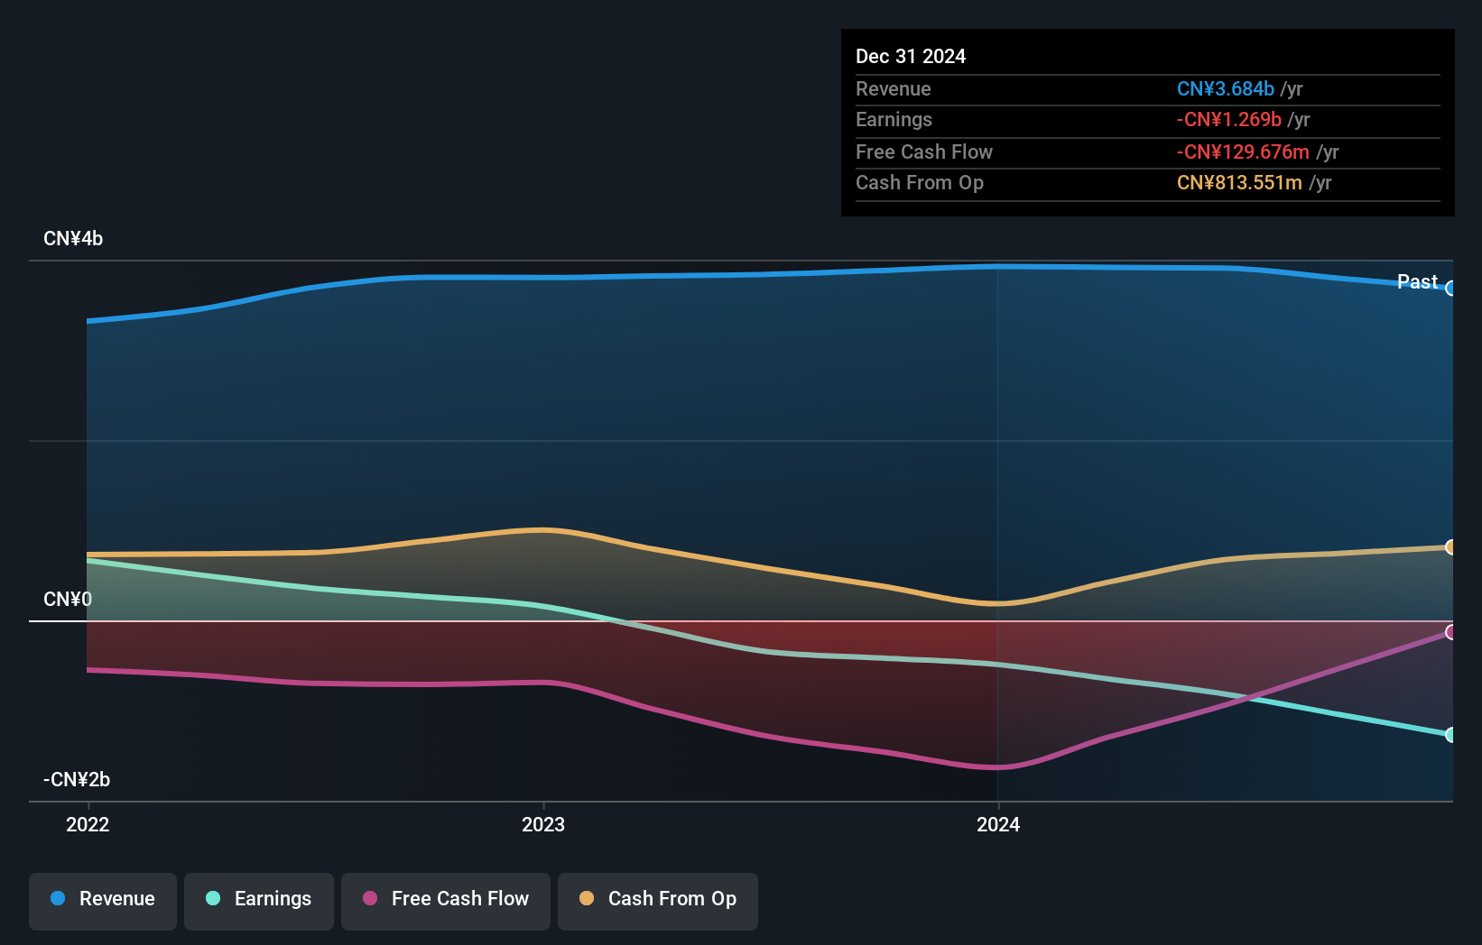Select the 2024 axis label
Screen dimensions: 1482x945
point(997,823)
